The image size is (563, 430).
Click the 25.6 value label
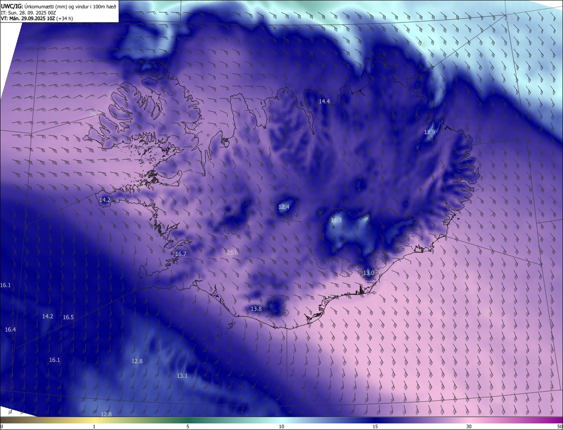232,252
